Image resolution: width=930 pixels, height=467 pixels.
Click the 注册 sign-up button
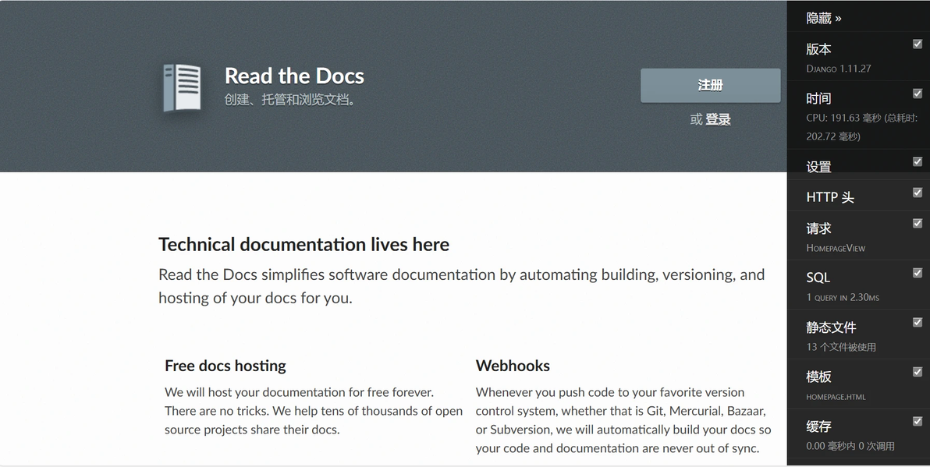(x=711, y=85)
